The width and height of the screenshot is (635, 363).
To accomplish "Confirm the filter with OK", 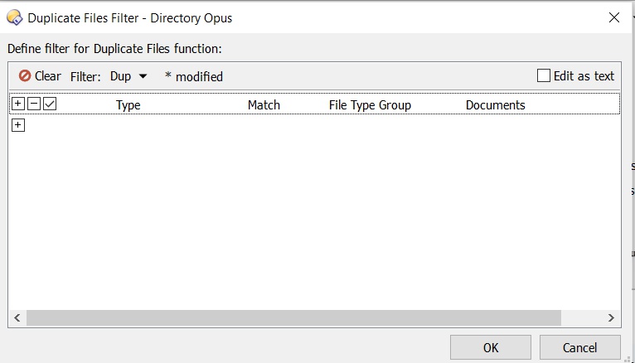I will 491,347.
